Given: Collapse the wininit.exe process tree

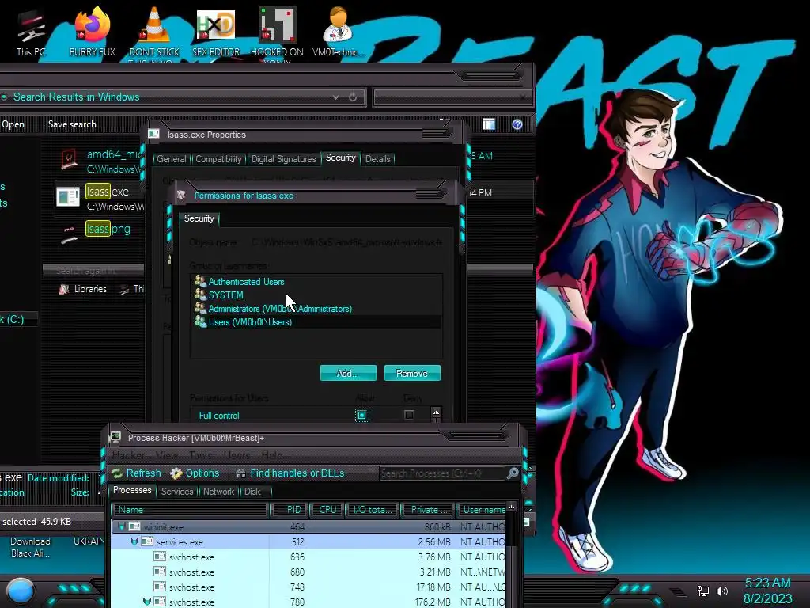Looking at the screenshot, I should click(121, 526).
